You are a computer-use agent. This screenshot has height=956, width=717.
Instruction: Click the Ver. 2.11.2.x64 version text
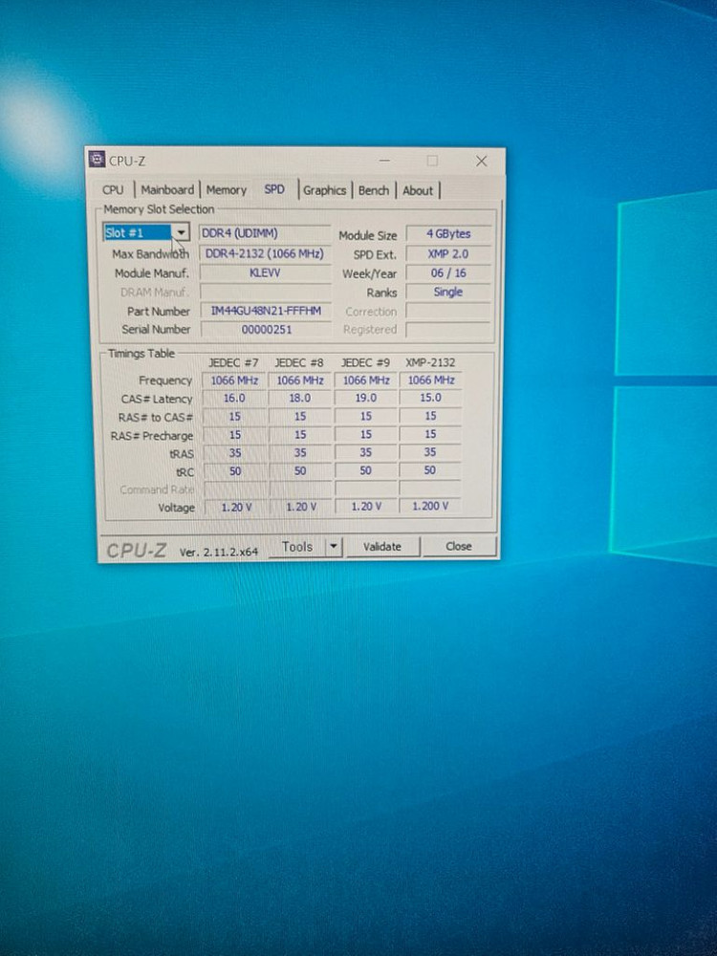click(218, 552)
